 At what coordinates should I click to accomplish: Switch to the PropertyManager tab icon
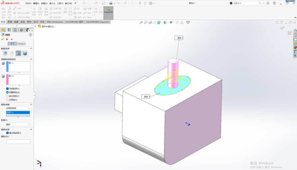9,30
